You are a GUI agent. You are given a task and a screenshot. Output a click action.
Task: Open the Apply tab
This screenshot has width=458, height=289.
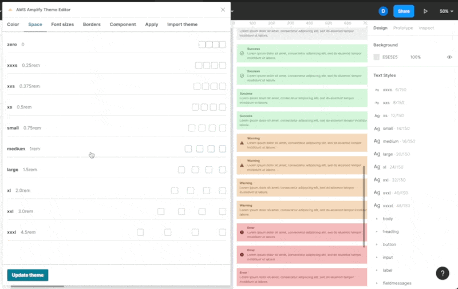coord(152,25)
